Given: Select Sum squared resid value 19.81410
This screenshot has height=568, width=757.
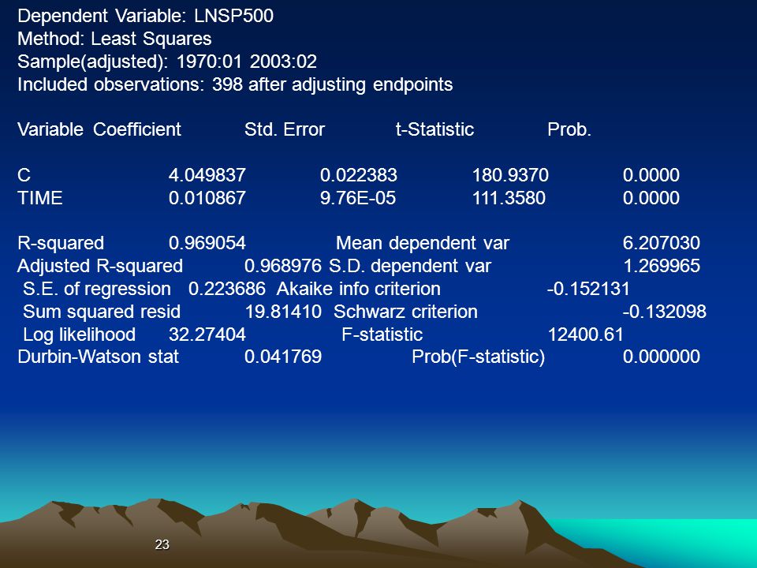Looking at the screenshot, I should click(283, 312).
